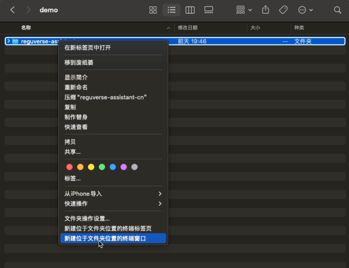The image size is (349, 268).
Task: Open the more actions ellipsis dropdown
Action: (305, 10)
